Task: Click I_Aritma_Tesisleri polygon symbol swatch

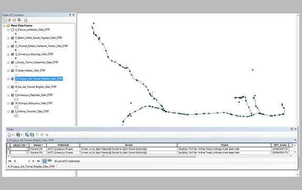Action: [x=16, y=116]
